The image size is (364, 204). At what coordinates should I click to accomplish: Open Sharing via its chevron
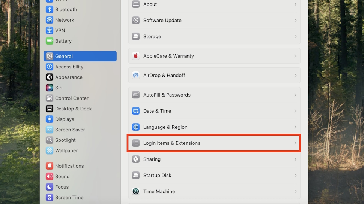pyautogui.click(x=295, y=159)
